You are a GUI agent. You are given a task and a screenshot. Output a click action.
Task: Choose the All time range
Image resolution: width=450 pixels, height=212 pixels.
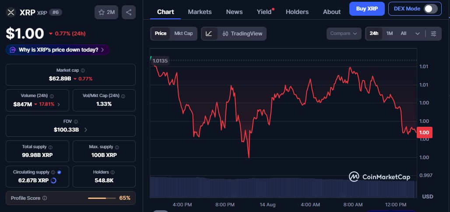404,34
